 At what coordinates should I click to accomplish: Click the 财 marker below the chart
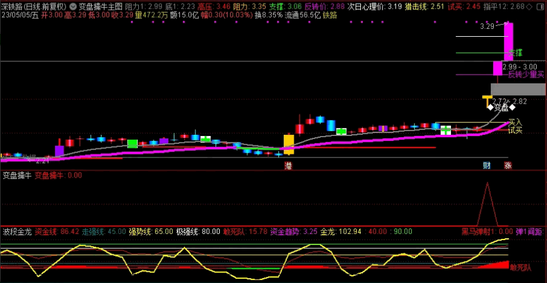tap(486, 165)
